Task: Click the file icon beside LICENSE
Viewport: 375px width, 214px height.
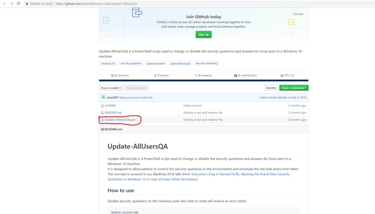Action: pos(102,105)
